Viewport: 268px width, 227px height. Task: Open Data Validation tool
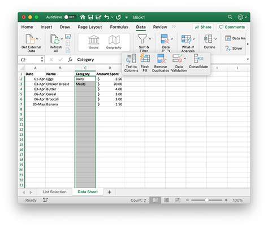tap(178, 59)
